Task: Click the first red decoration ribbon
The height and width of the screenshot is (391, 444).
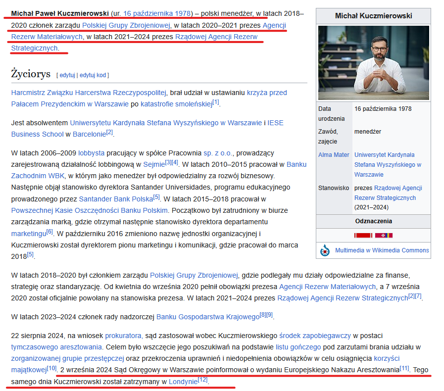Action: tap(363, 235)
